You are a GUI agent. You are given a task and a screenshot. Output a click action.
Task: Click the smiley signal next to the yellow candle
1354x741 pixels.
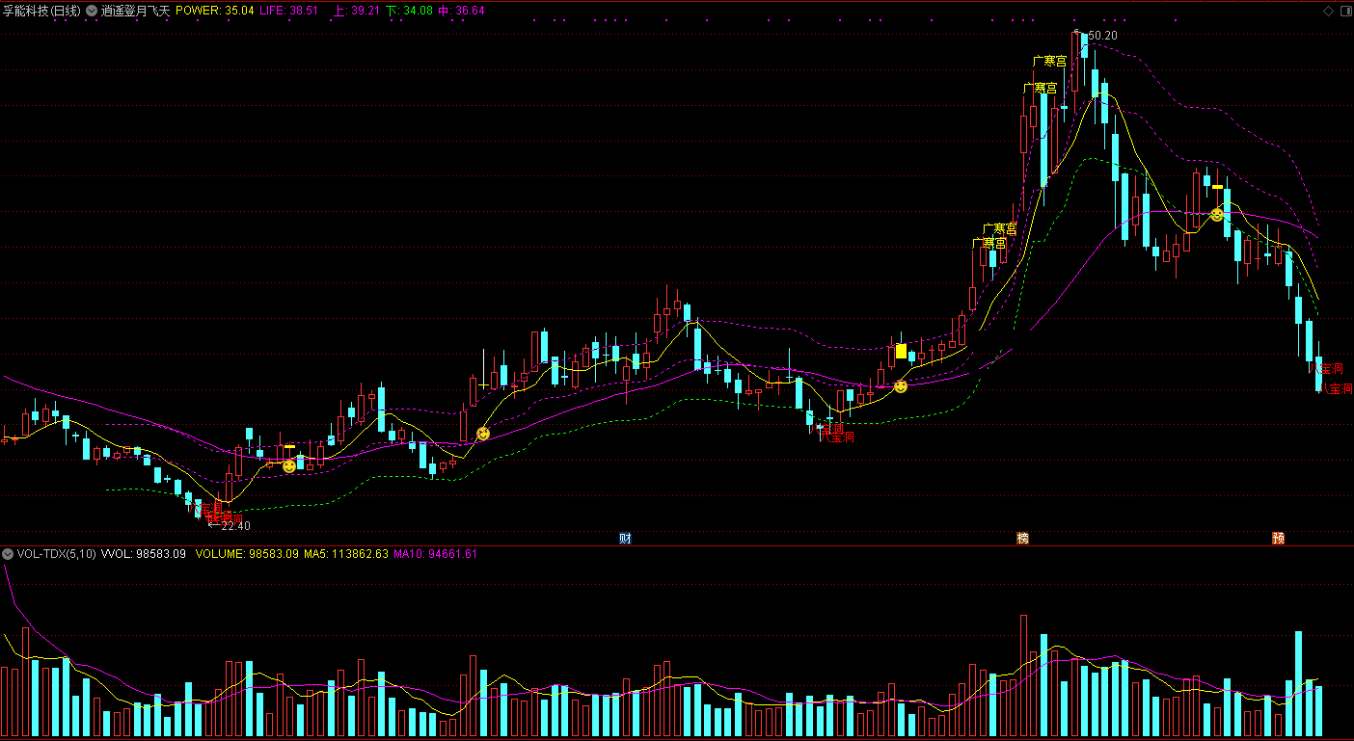pos(901,386)
